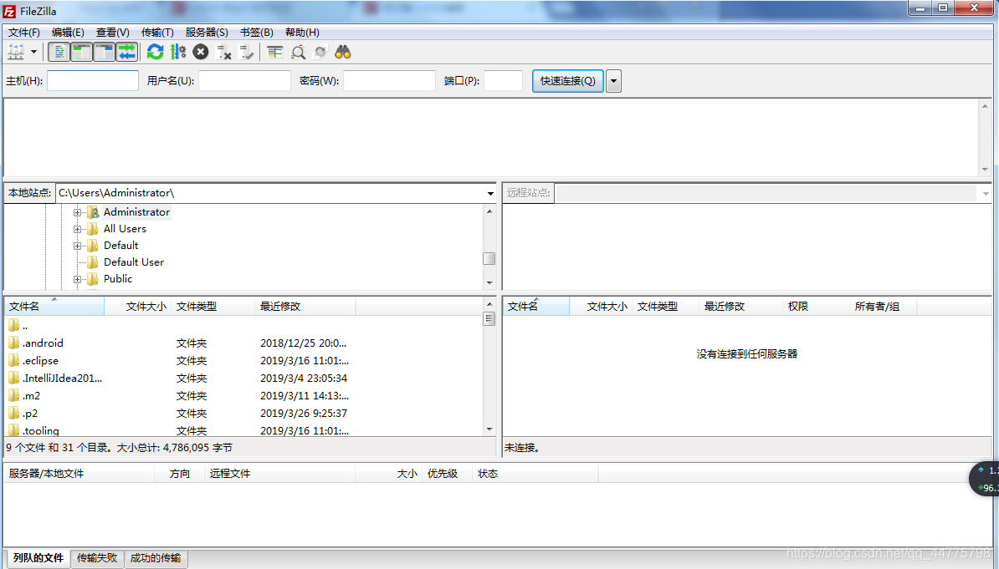
Task: Select the .android folder
Action: click(x=43, y=343)
